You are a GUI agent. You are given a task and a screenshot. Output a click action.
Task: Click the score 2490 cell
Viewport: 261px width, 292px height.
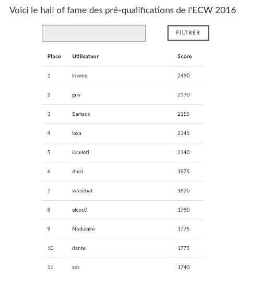point(183,76)
